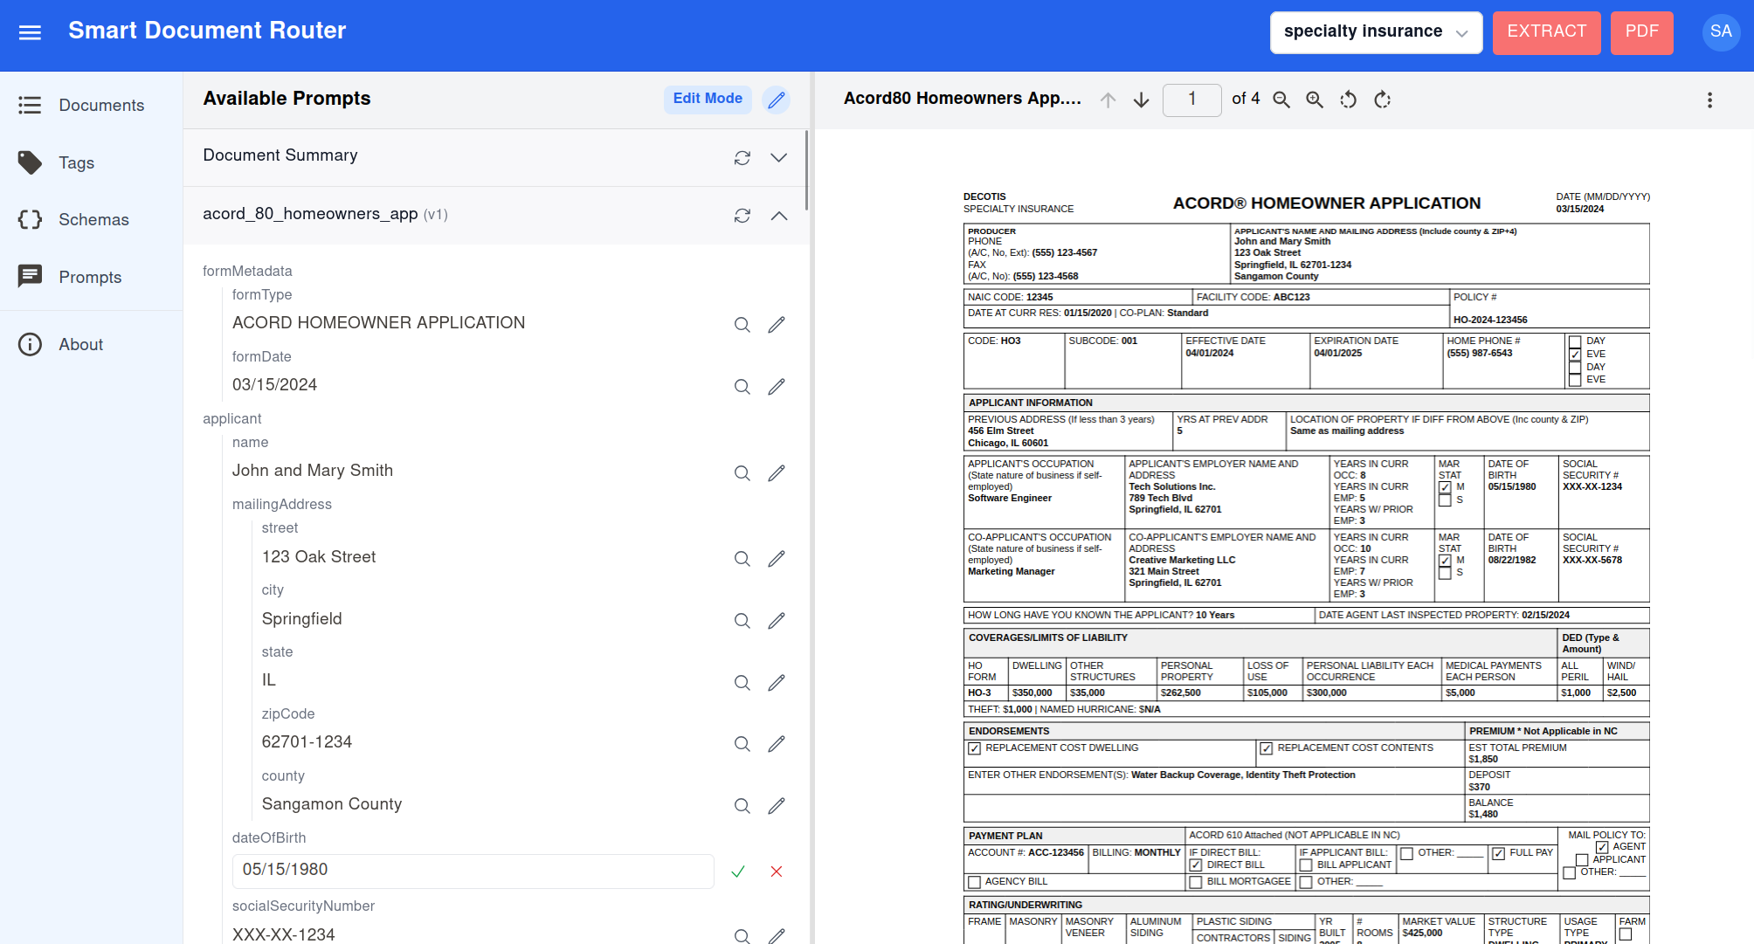Toggle Edit Mode
Screen dimensions: 1754x944
707,99
